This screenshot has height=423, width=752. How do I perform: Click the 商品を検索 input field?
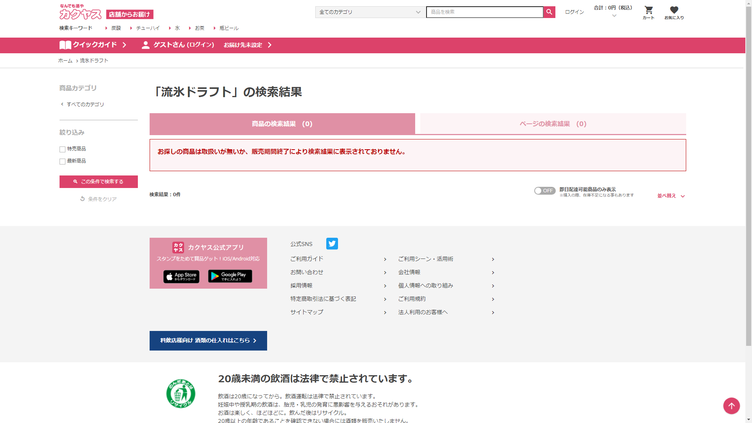click(x=484, y=12)
